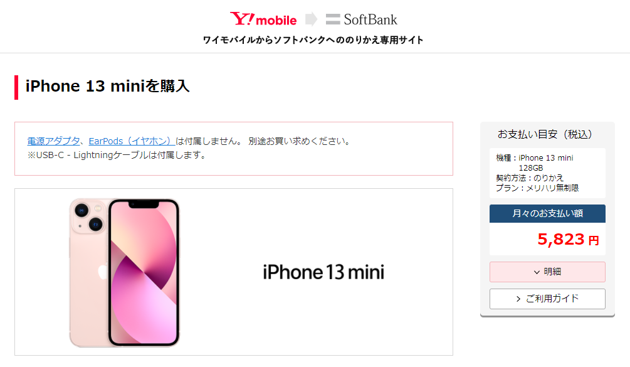Click the ワイモバイルからソフトバンクへののりかえ専用サイト tagline
Screen dimensions: 630x367
coord(313,40)
